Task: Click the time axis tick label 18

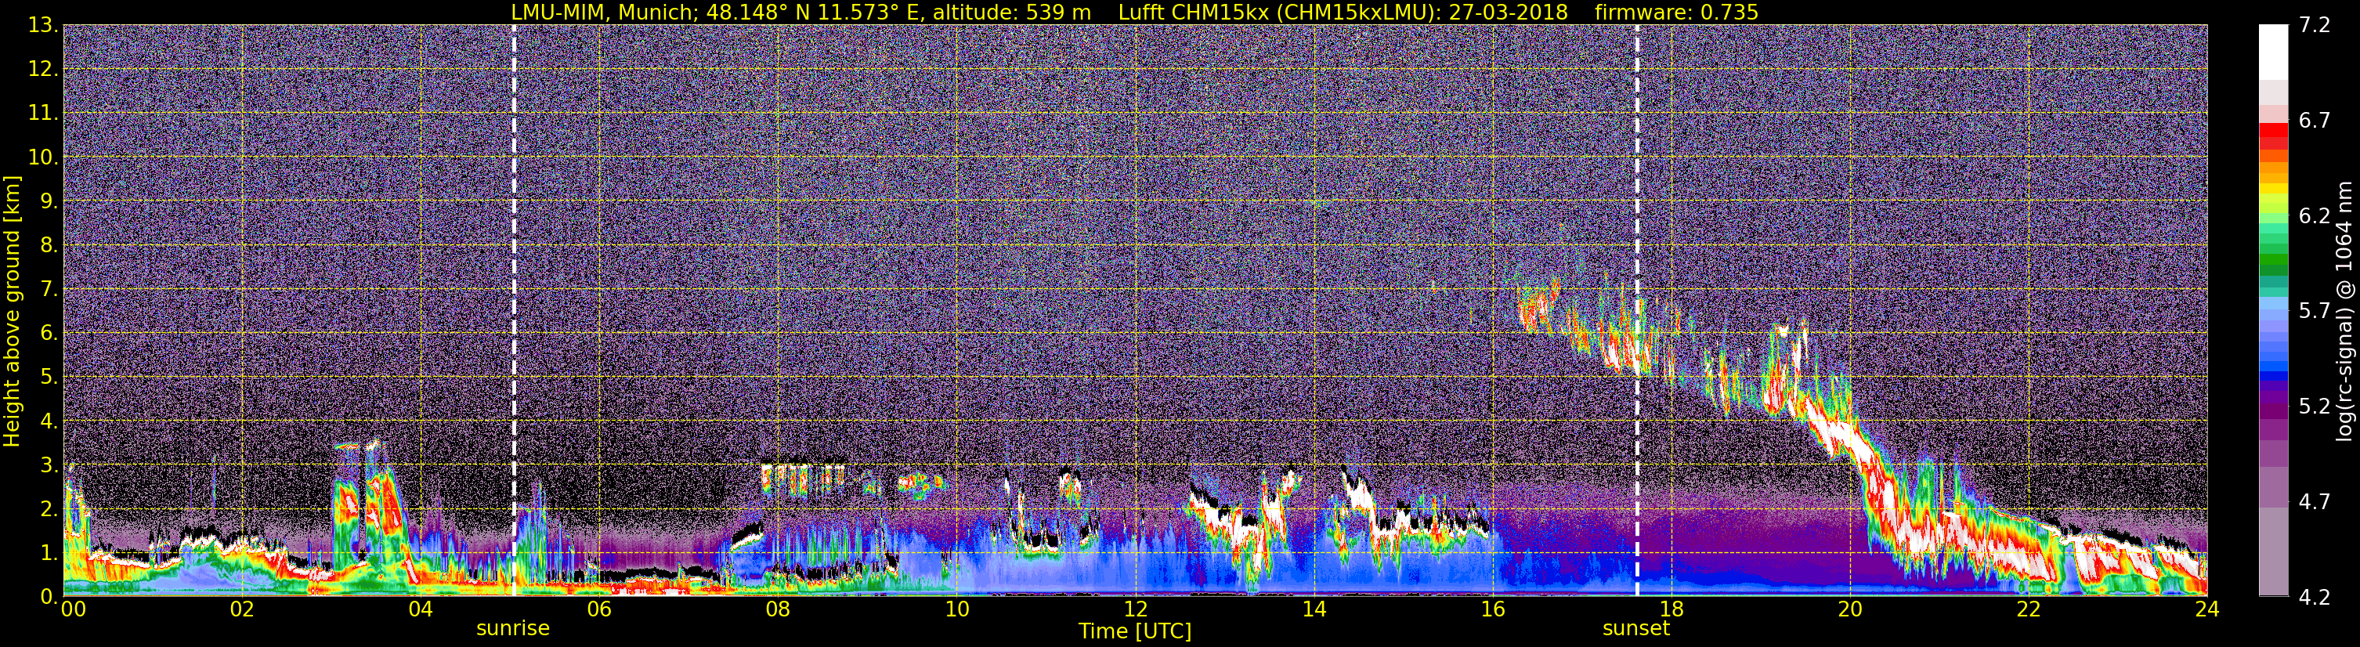Action: pos(1671,610)
